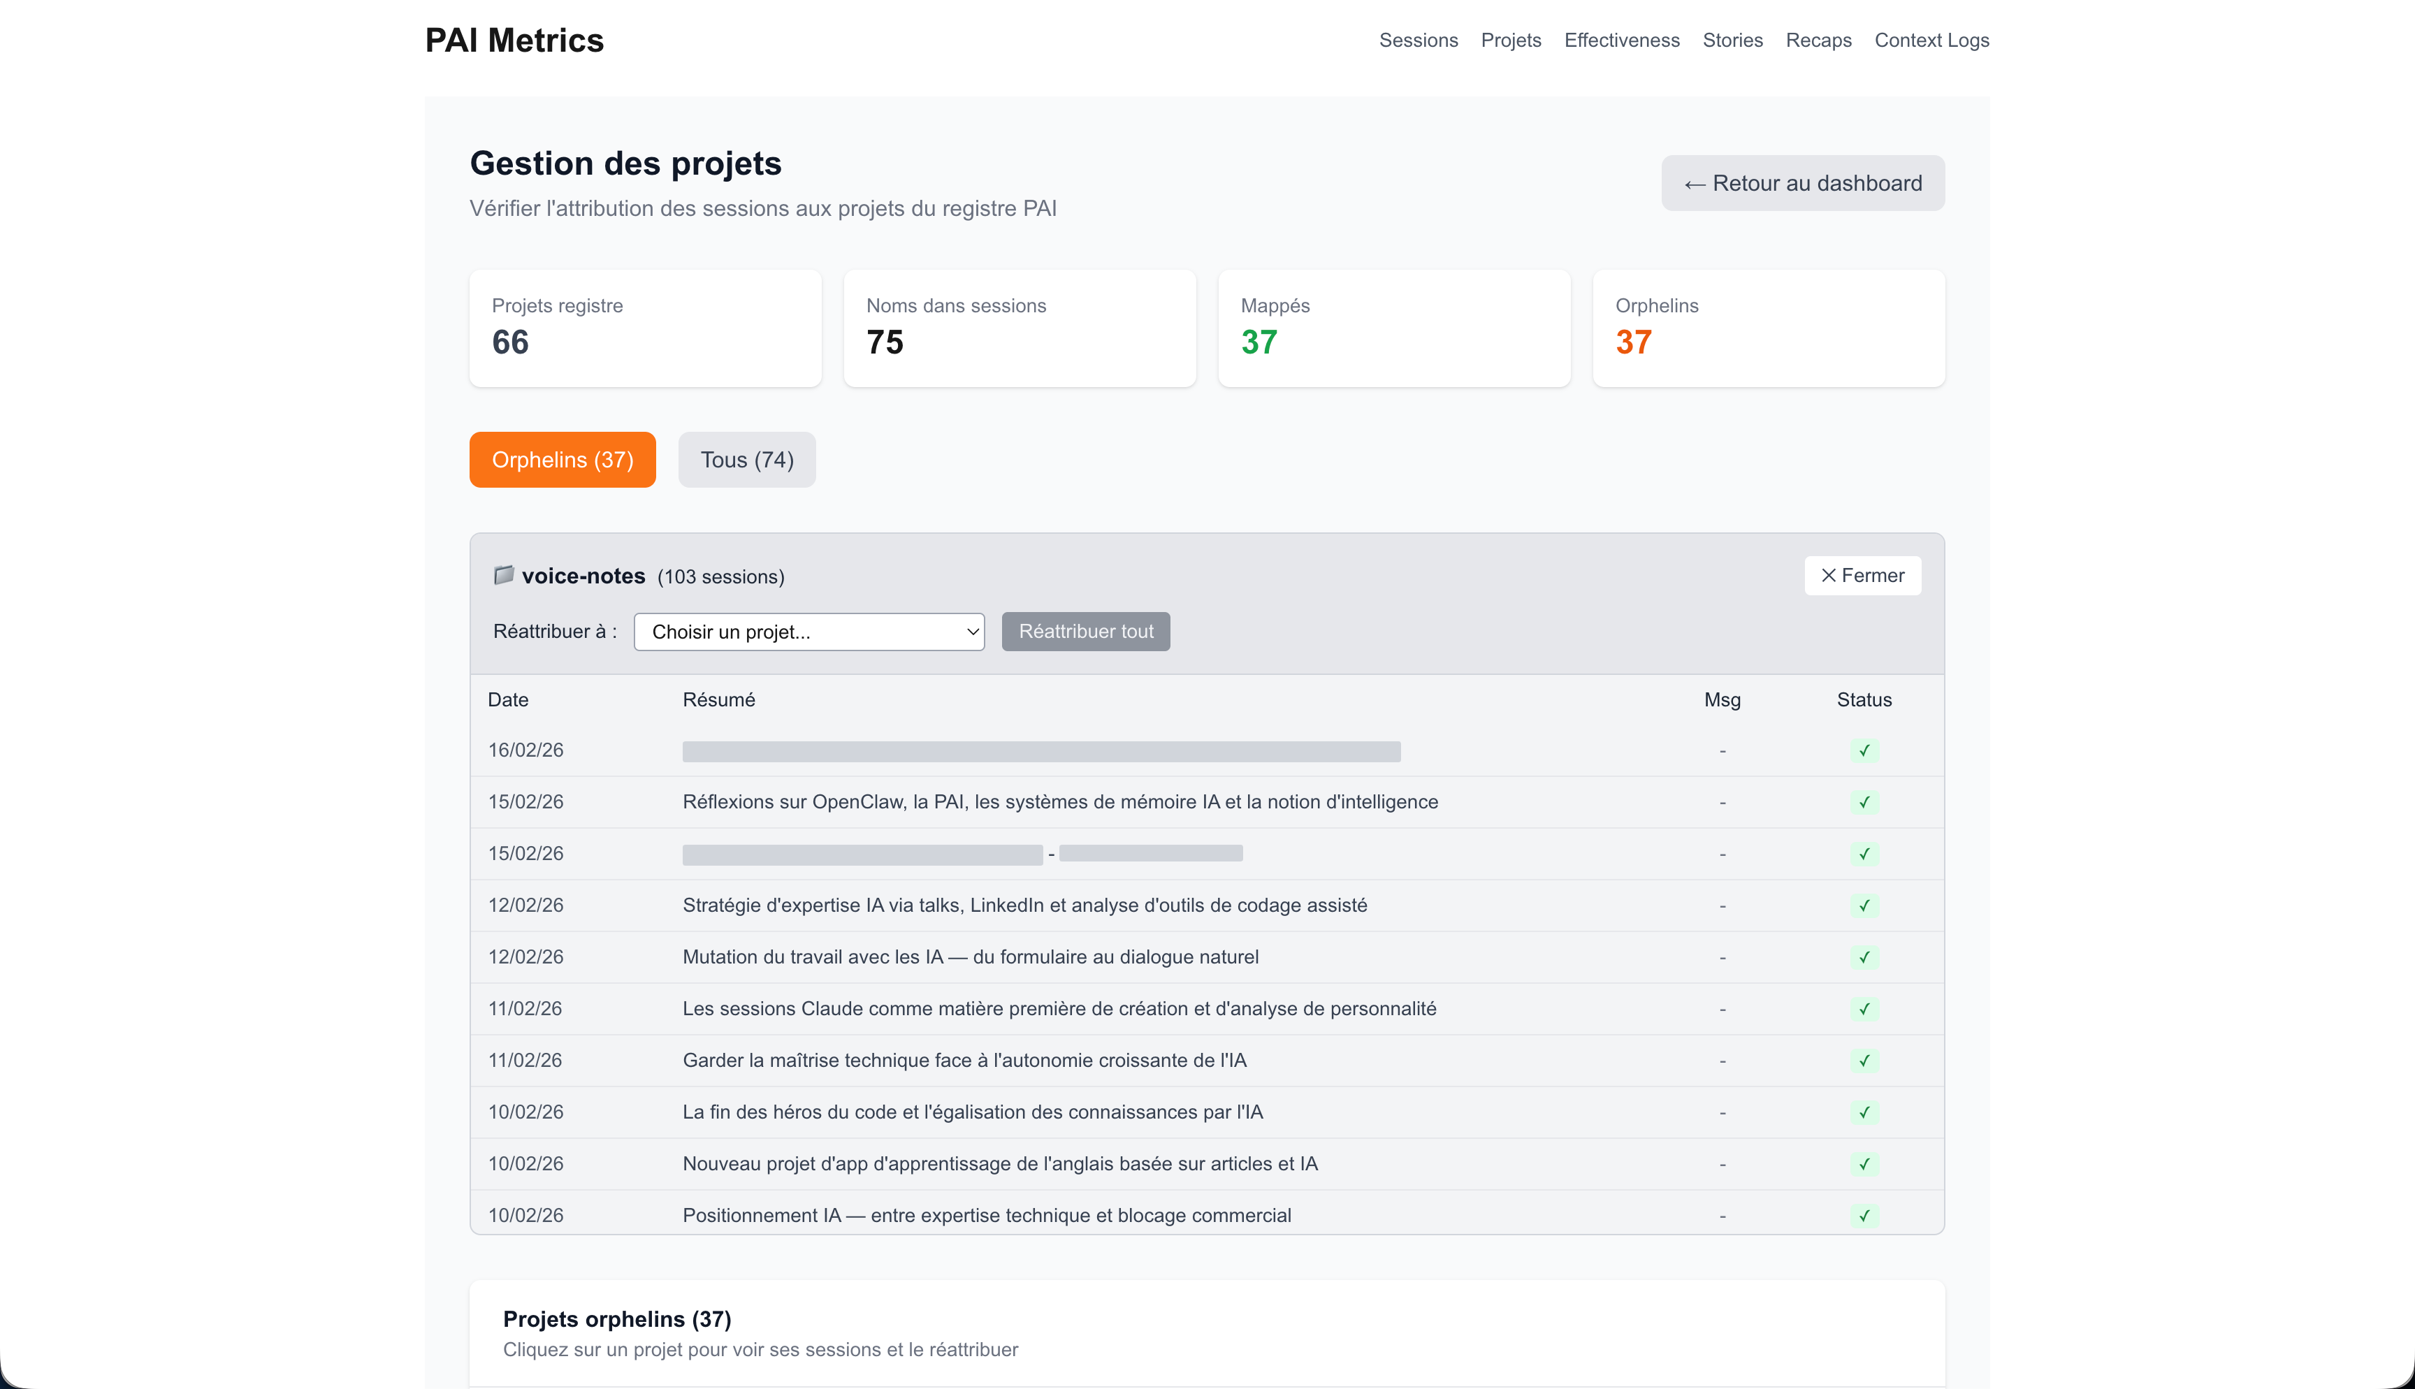
Task: Click the '(103 sessions)' count text
Action: (721, 577)
